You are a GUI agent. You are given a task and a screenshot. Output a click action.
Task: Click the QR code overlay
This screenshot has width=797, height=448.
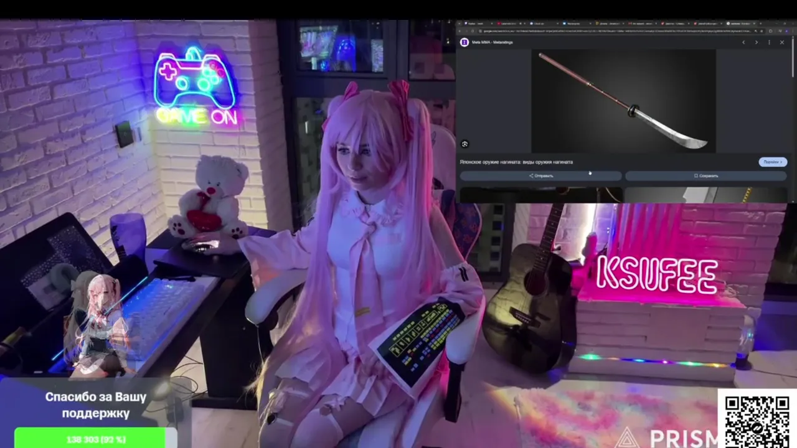coord(757,419)
